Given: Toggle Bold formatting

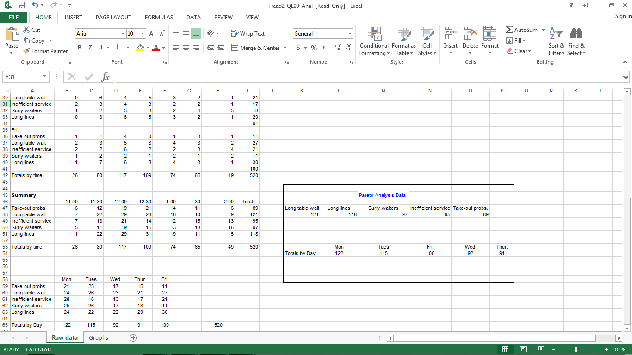Looking at the screenshot, I should tap(80, 48).
